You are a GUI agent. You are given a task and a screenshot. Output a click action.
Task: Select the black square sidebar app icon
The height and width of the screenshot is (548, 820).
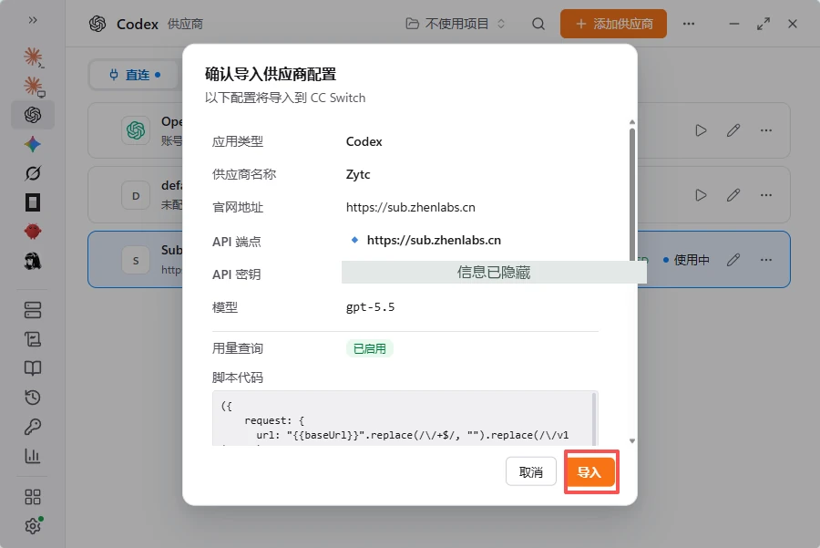click(33, 202)
